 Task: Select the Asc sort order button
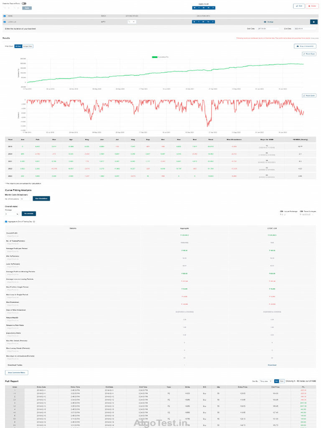click(277, 381)
